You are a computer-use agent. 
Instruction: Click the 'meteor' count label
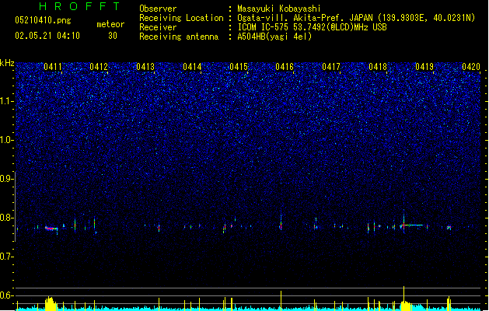110,24
